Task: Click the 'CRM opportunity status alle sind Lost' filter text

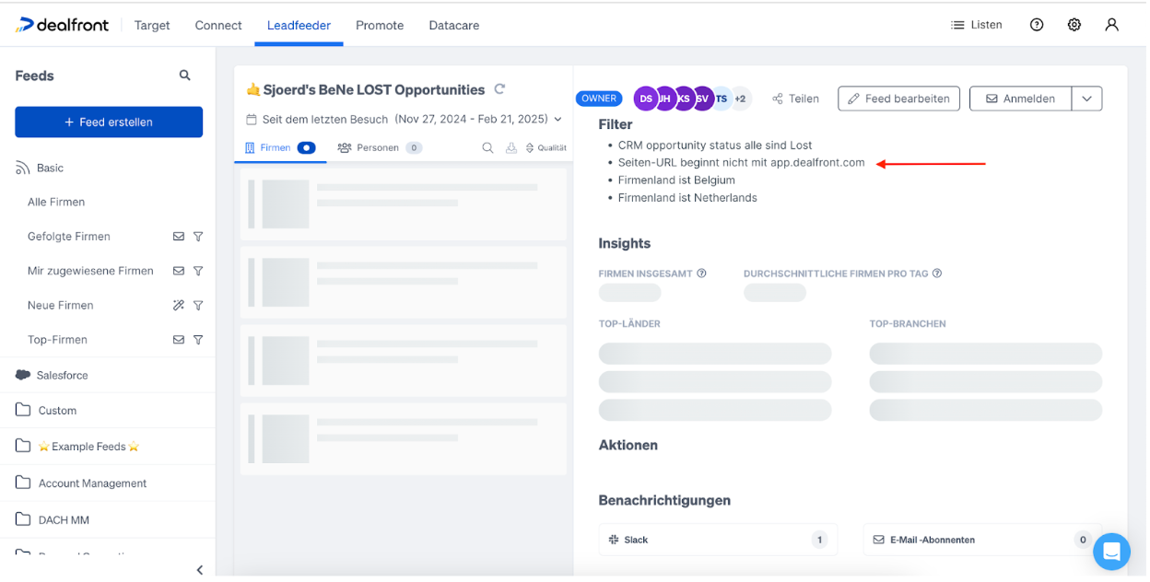Action: point(715,145)
